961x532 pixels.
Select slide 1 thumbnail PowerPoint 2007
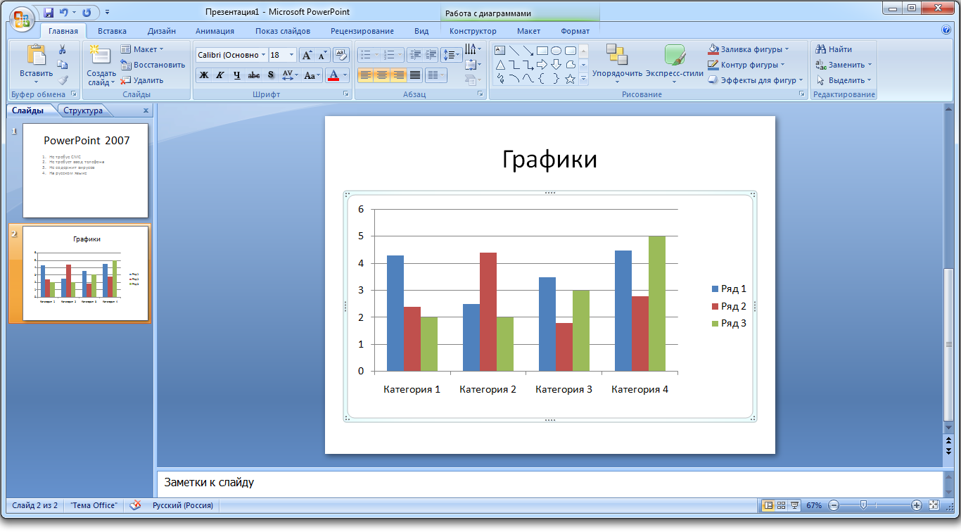click(85, 170)
